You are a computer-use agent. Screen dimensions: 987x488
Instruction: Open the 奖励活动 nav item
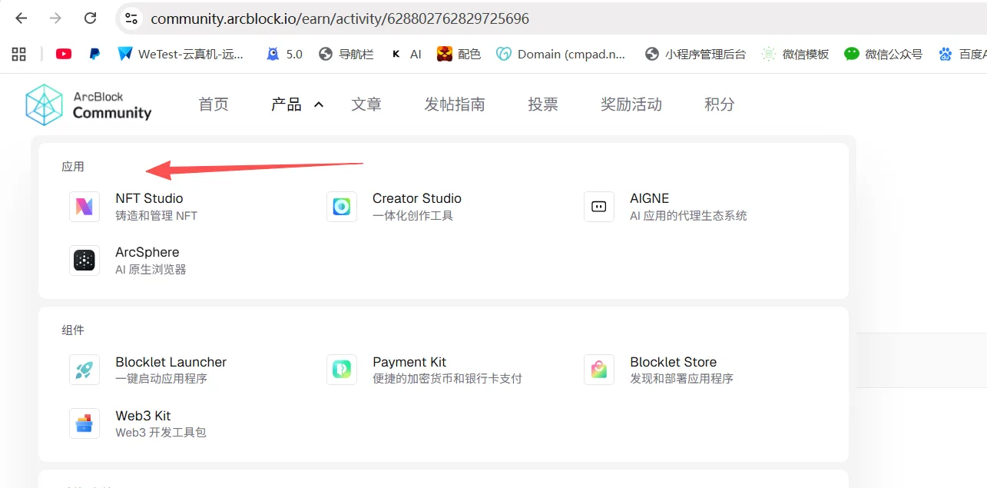click(631, 105)
